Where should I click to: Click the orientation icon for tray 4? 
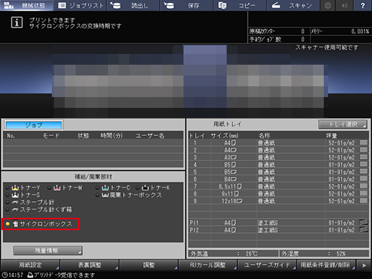234,165
